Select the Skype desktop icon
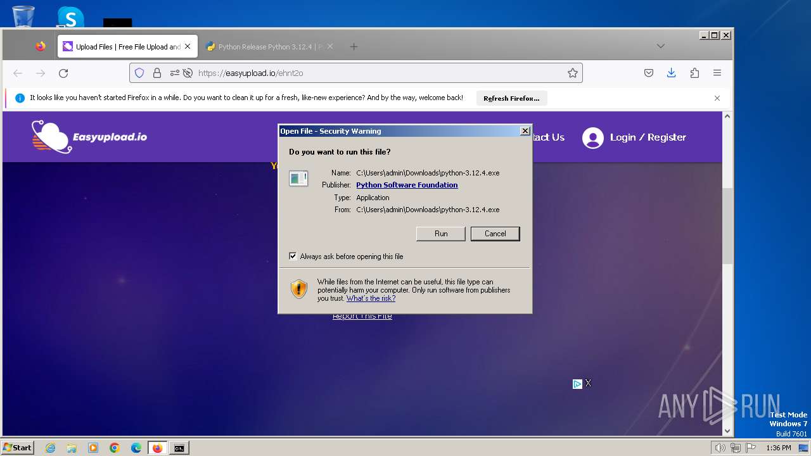Viewport: 811px width, 456px height. click(x=70, y=16)
